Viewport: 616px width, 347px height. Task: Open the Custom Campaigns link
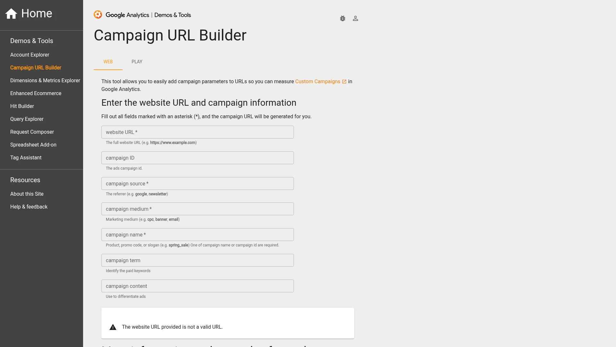[317, 81]
